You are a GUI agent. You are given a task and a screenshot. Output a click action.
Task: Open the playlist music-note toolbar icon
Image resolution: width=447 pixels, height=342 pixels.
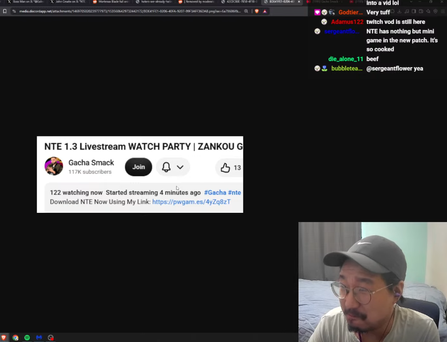tap(407, 11)
